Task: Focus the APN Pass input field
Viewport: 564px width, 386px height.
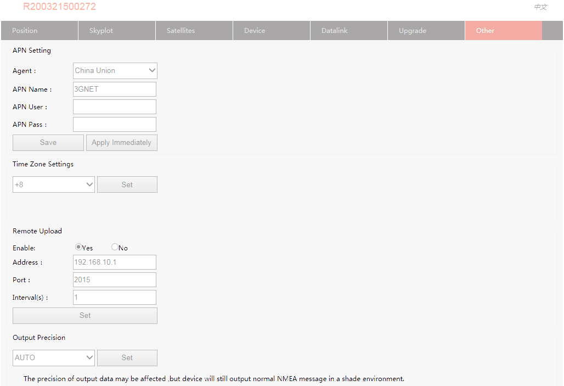Action: [115, 125]
